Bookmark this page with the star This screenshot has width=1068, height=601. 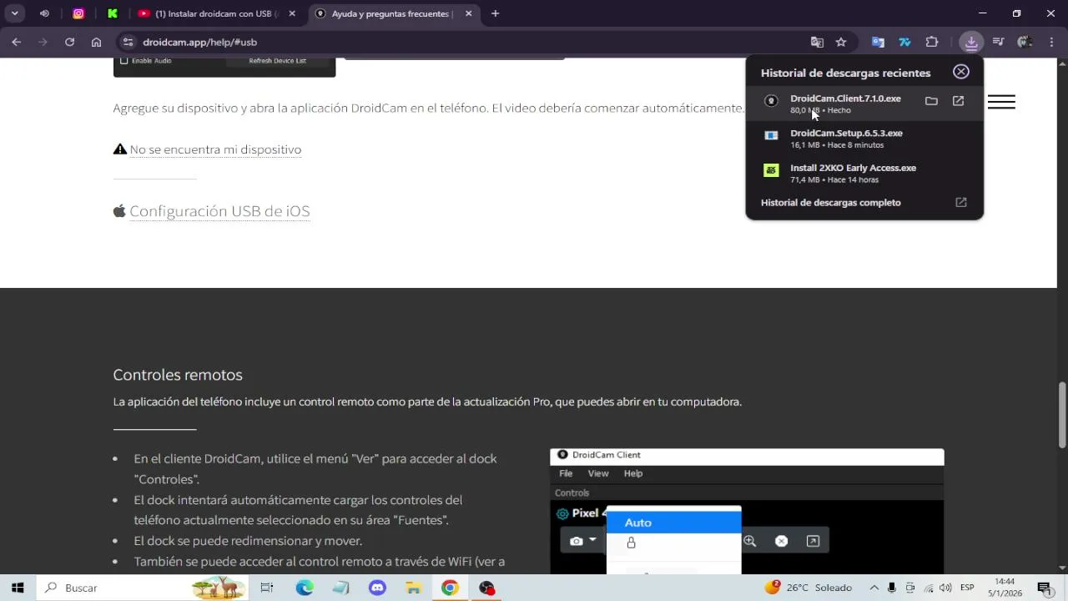[x=841, y=42]
